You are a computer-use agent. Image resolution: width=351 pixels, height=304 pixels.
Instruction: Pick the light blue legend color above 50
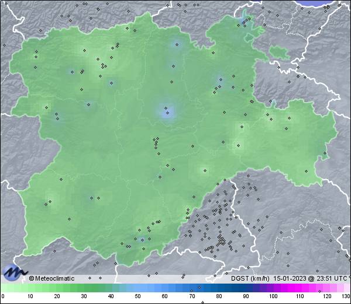click(x=137, y=288)
